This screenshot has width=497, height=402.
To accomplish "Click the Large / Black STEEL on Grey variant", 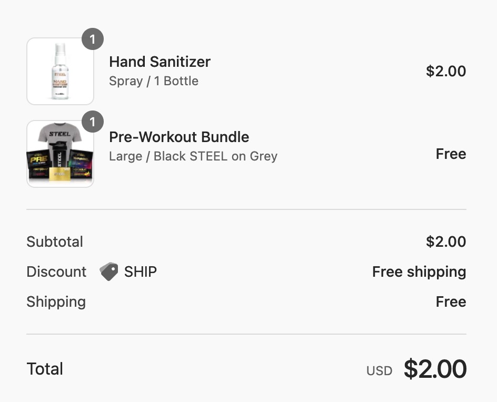I will 193,156.
